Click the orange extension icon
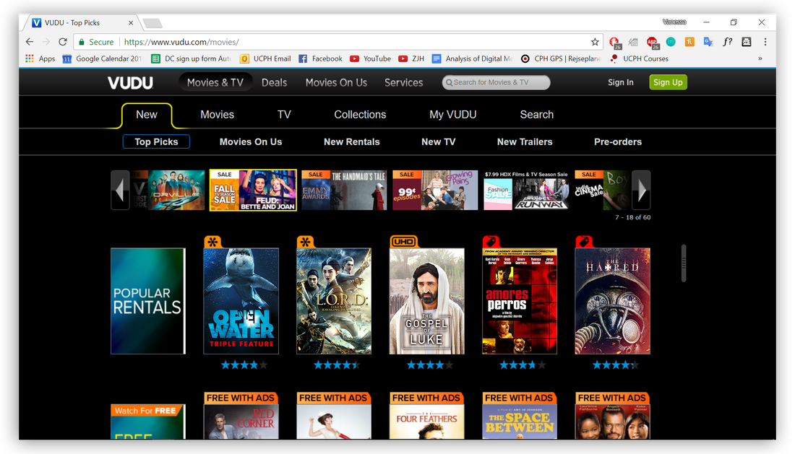 [689, 42]
